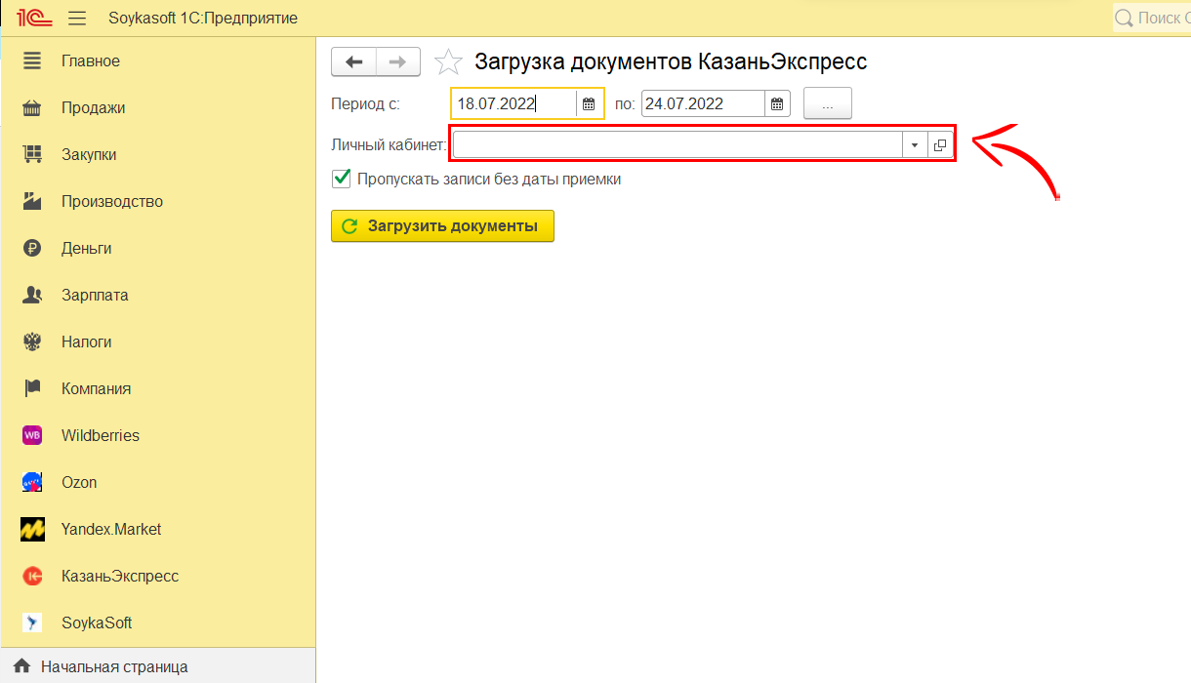This screenshot has height=683, width=1191.
Task: Expand the Личный кабинет dropdown list
Action: coord(915,144)
